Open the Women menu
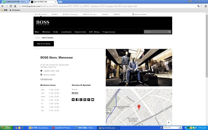This screenshot has width=208, height=130. click(46, 32)
